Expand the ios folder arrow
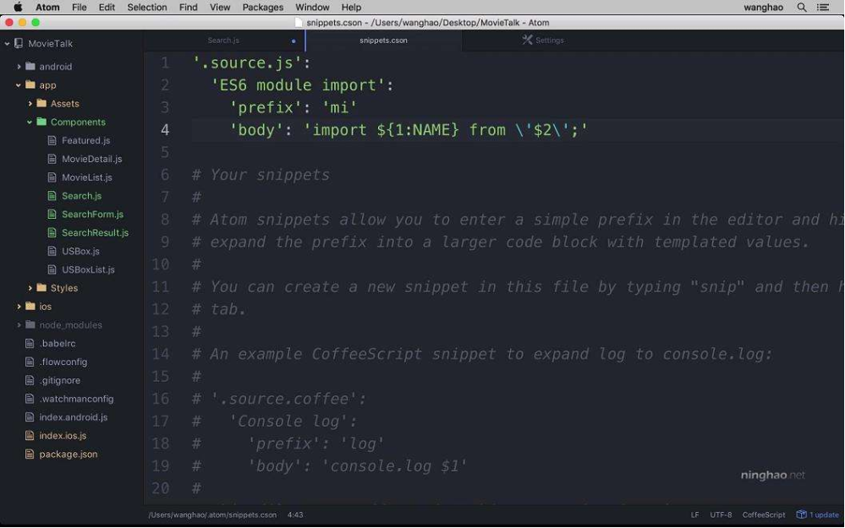The image size is (845, 528). pyautogui.click(x=19, y=307)
